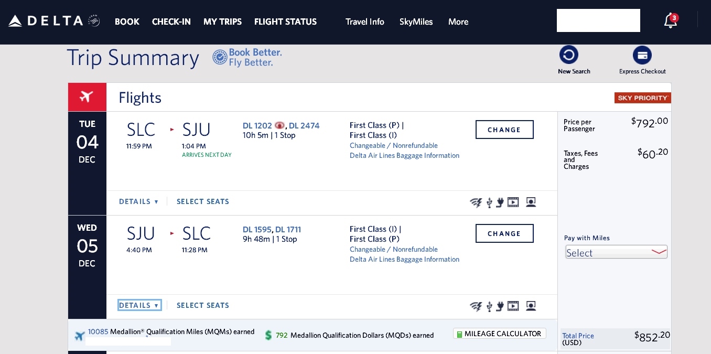
Task: Click the video entertainment icon on SJU to SLC flight
Action: 513,306
